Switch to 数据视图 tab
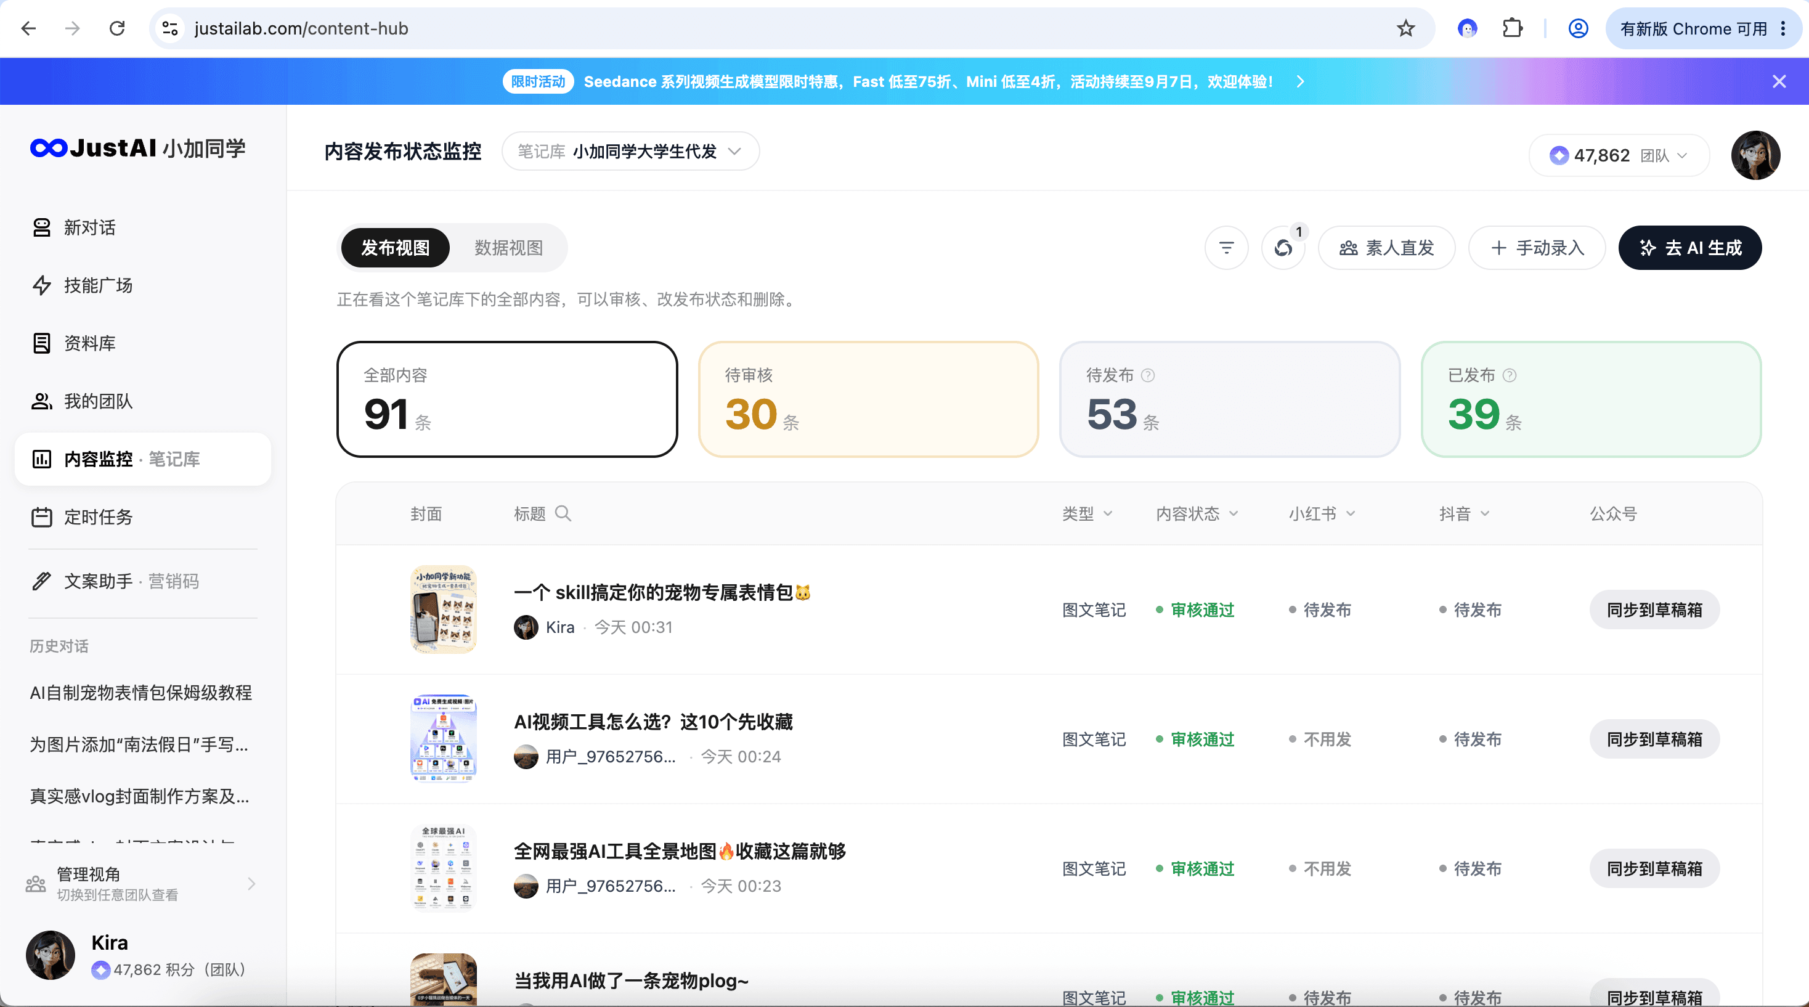Screen dimensions: 1809x1007 tap(508, 248)
